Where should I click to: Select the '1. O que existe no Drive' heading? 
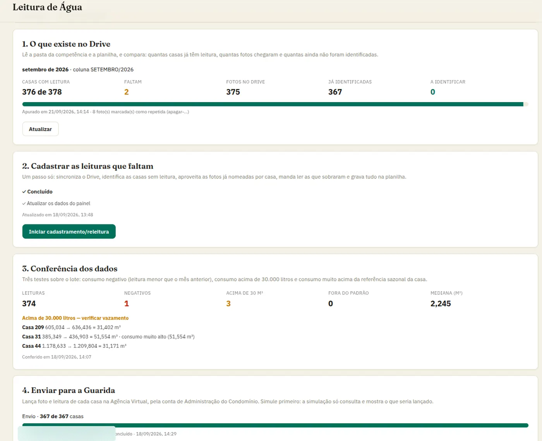(66, 44)
